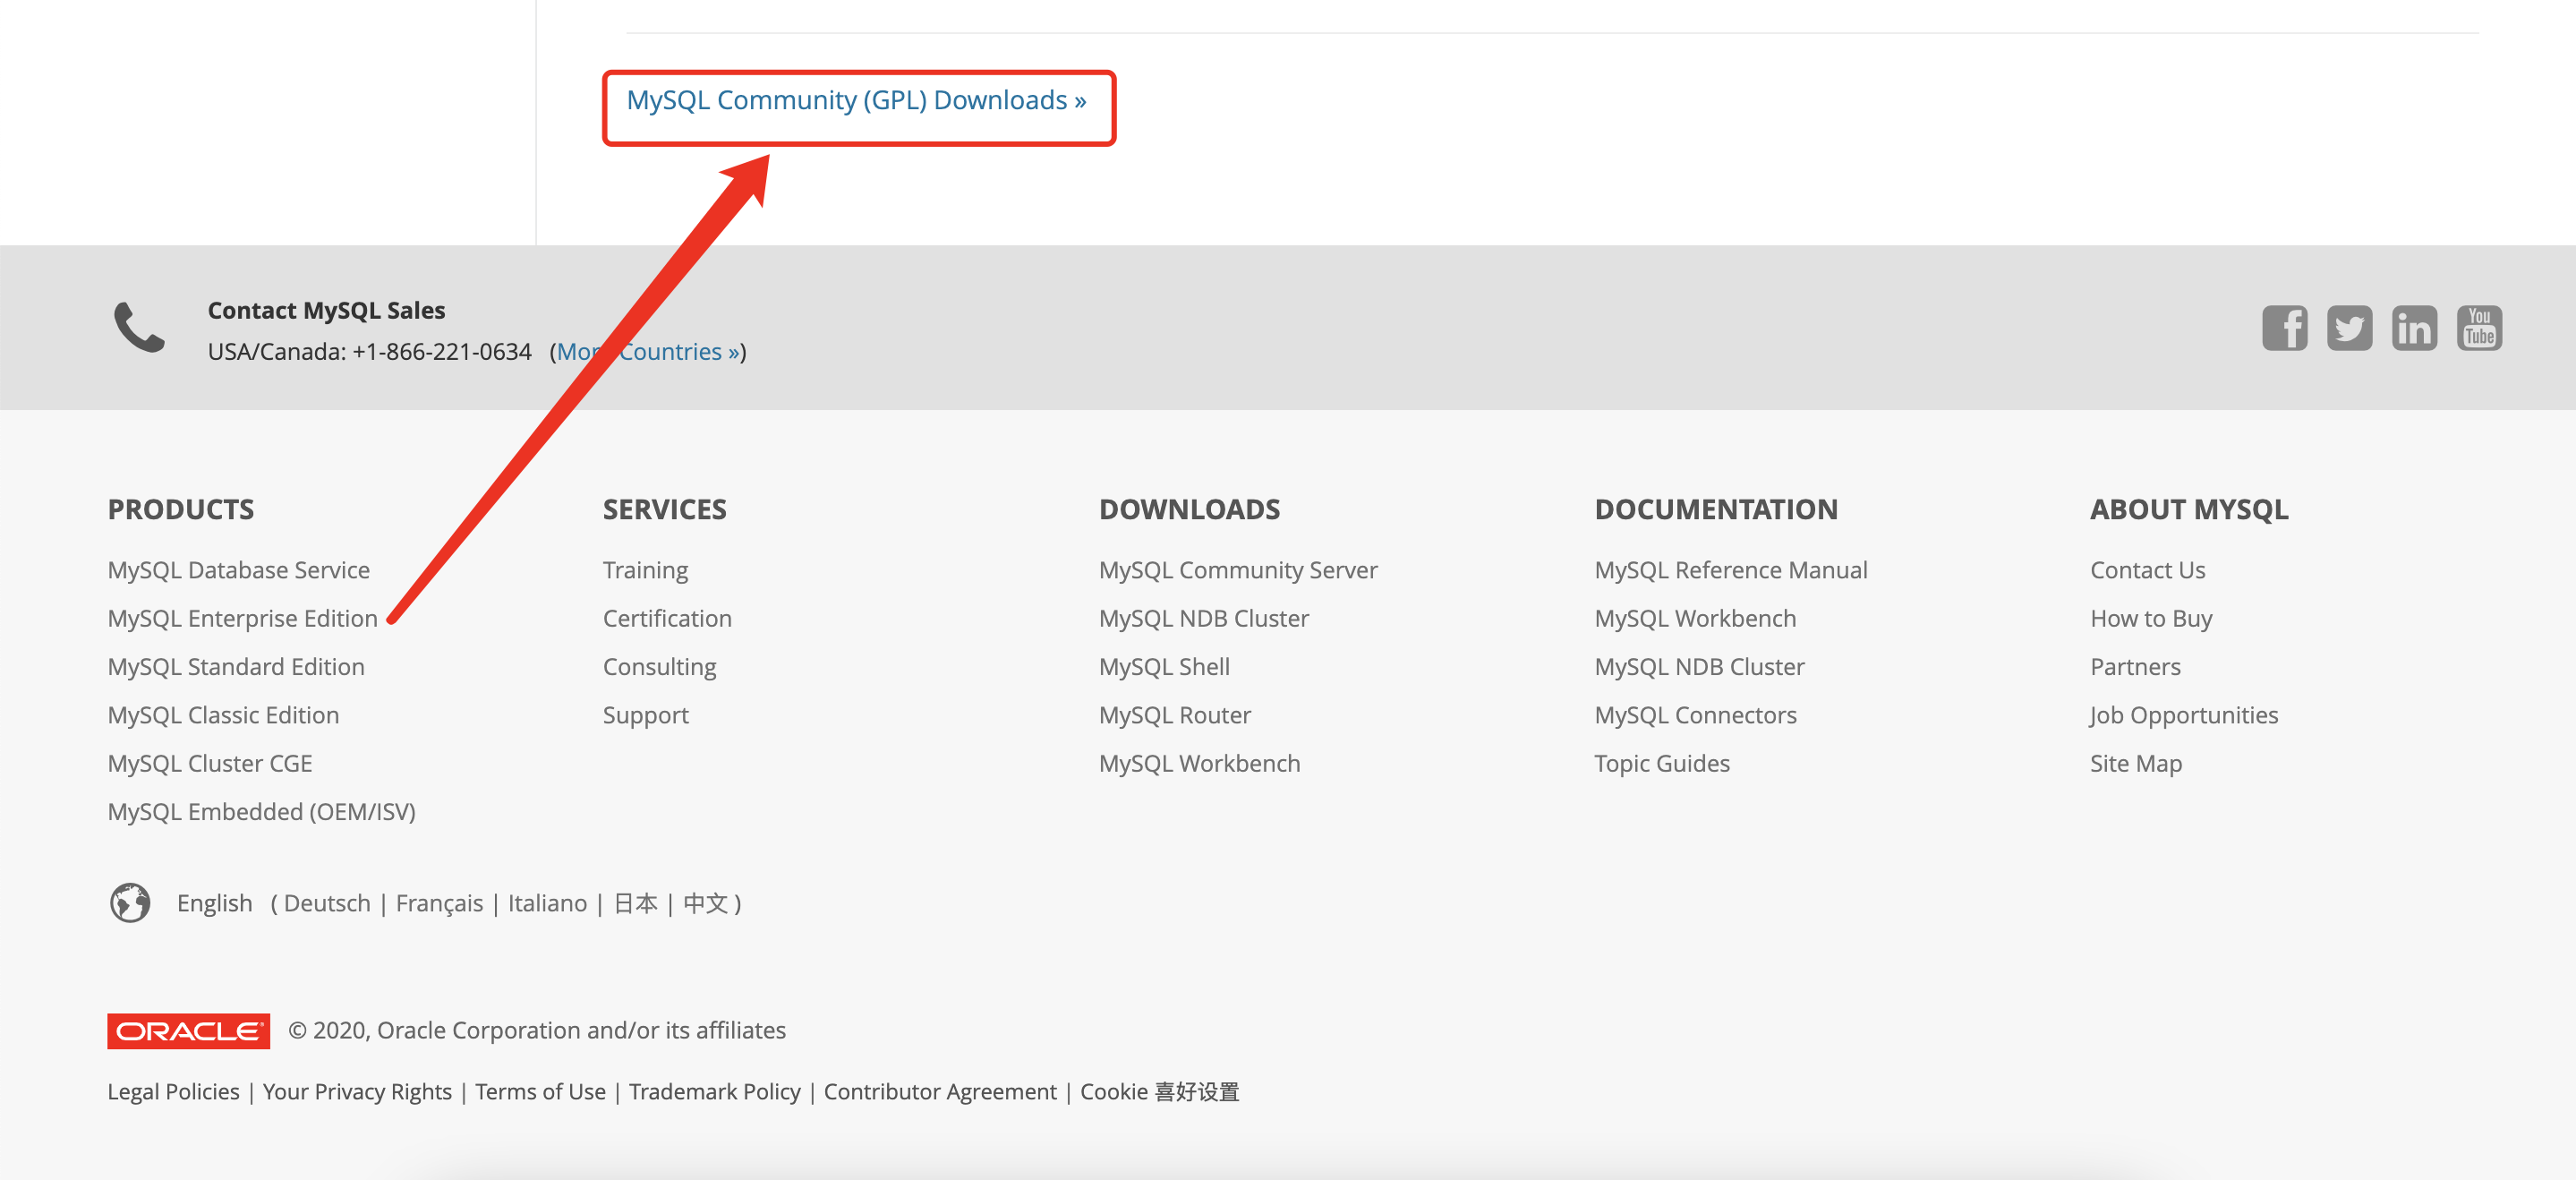Screen dimensions: 2576x1180
Task: Open Your Privacy Rights link
Action: pos(357,1092)
